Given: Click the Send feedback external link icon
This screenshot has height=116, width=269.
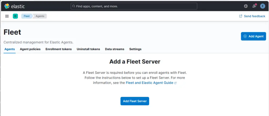Looking at the screenshot, I should tap(241, 16).
